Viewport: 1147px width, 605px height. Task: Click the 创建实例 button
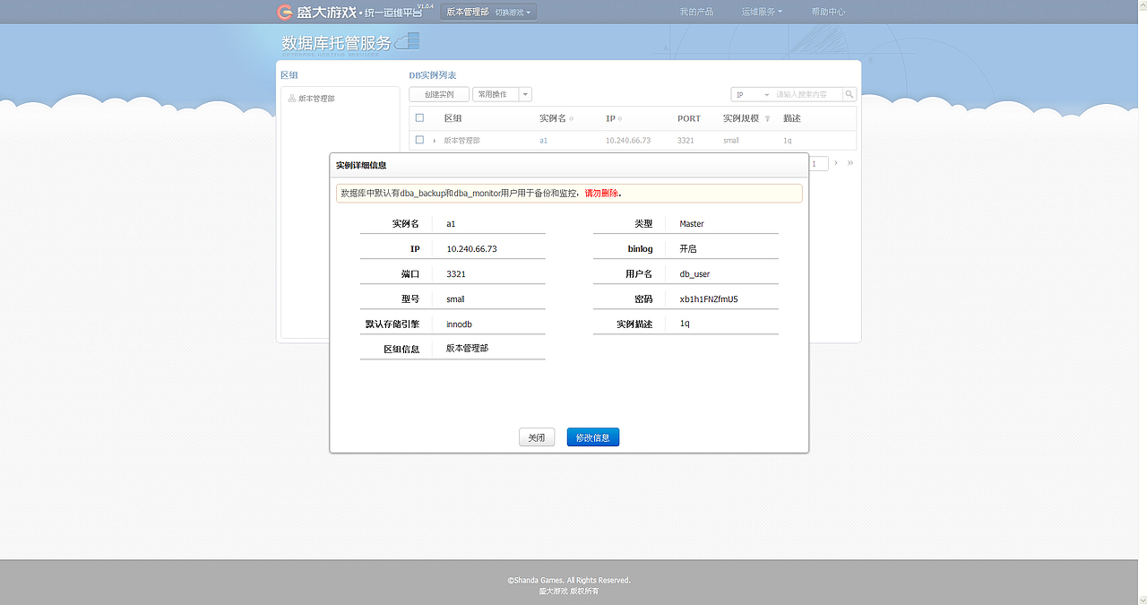coord(438,93)
